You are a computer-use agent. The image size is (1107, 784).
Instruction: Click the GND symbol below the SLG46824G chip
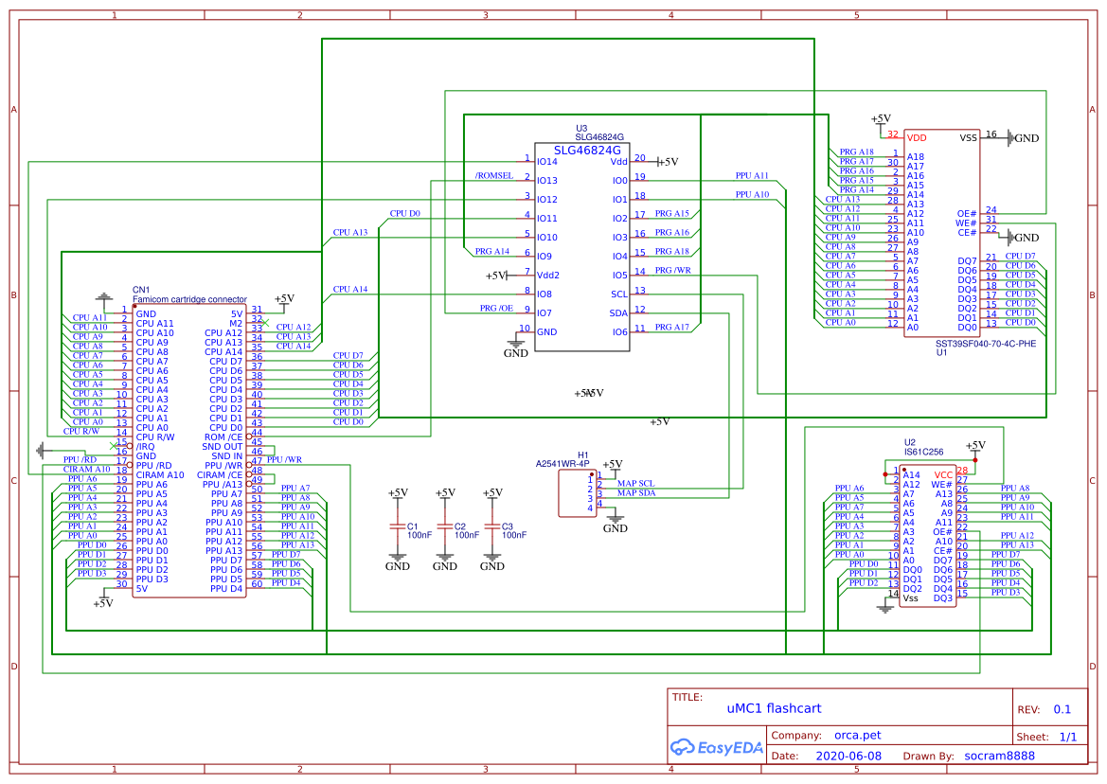pyautogui.click(x=516, y=347)
